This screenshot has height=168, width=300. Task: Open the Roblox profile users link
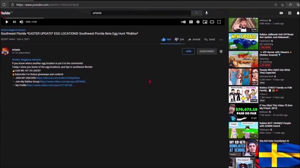[50, 85]
